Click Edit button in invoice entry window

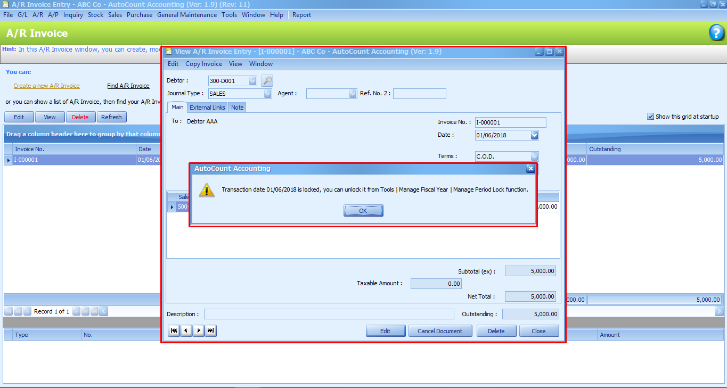(386, 331)
